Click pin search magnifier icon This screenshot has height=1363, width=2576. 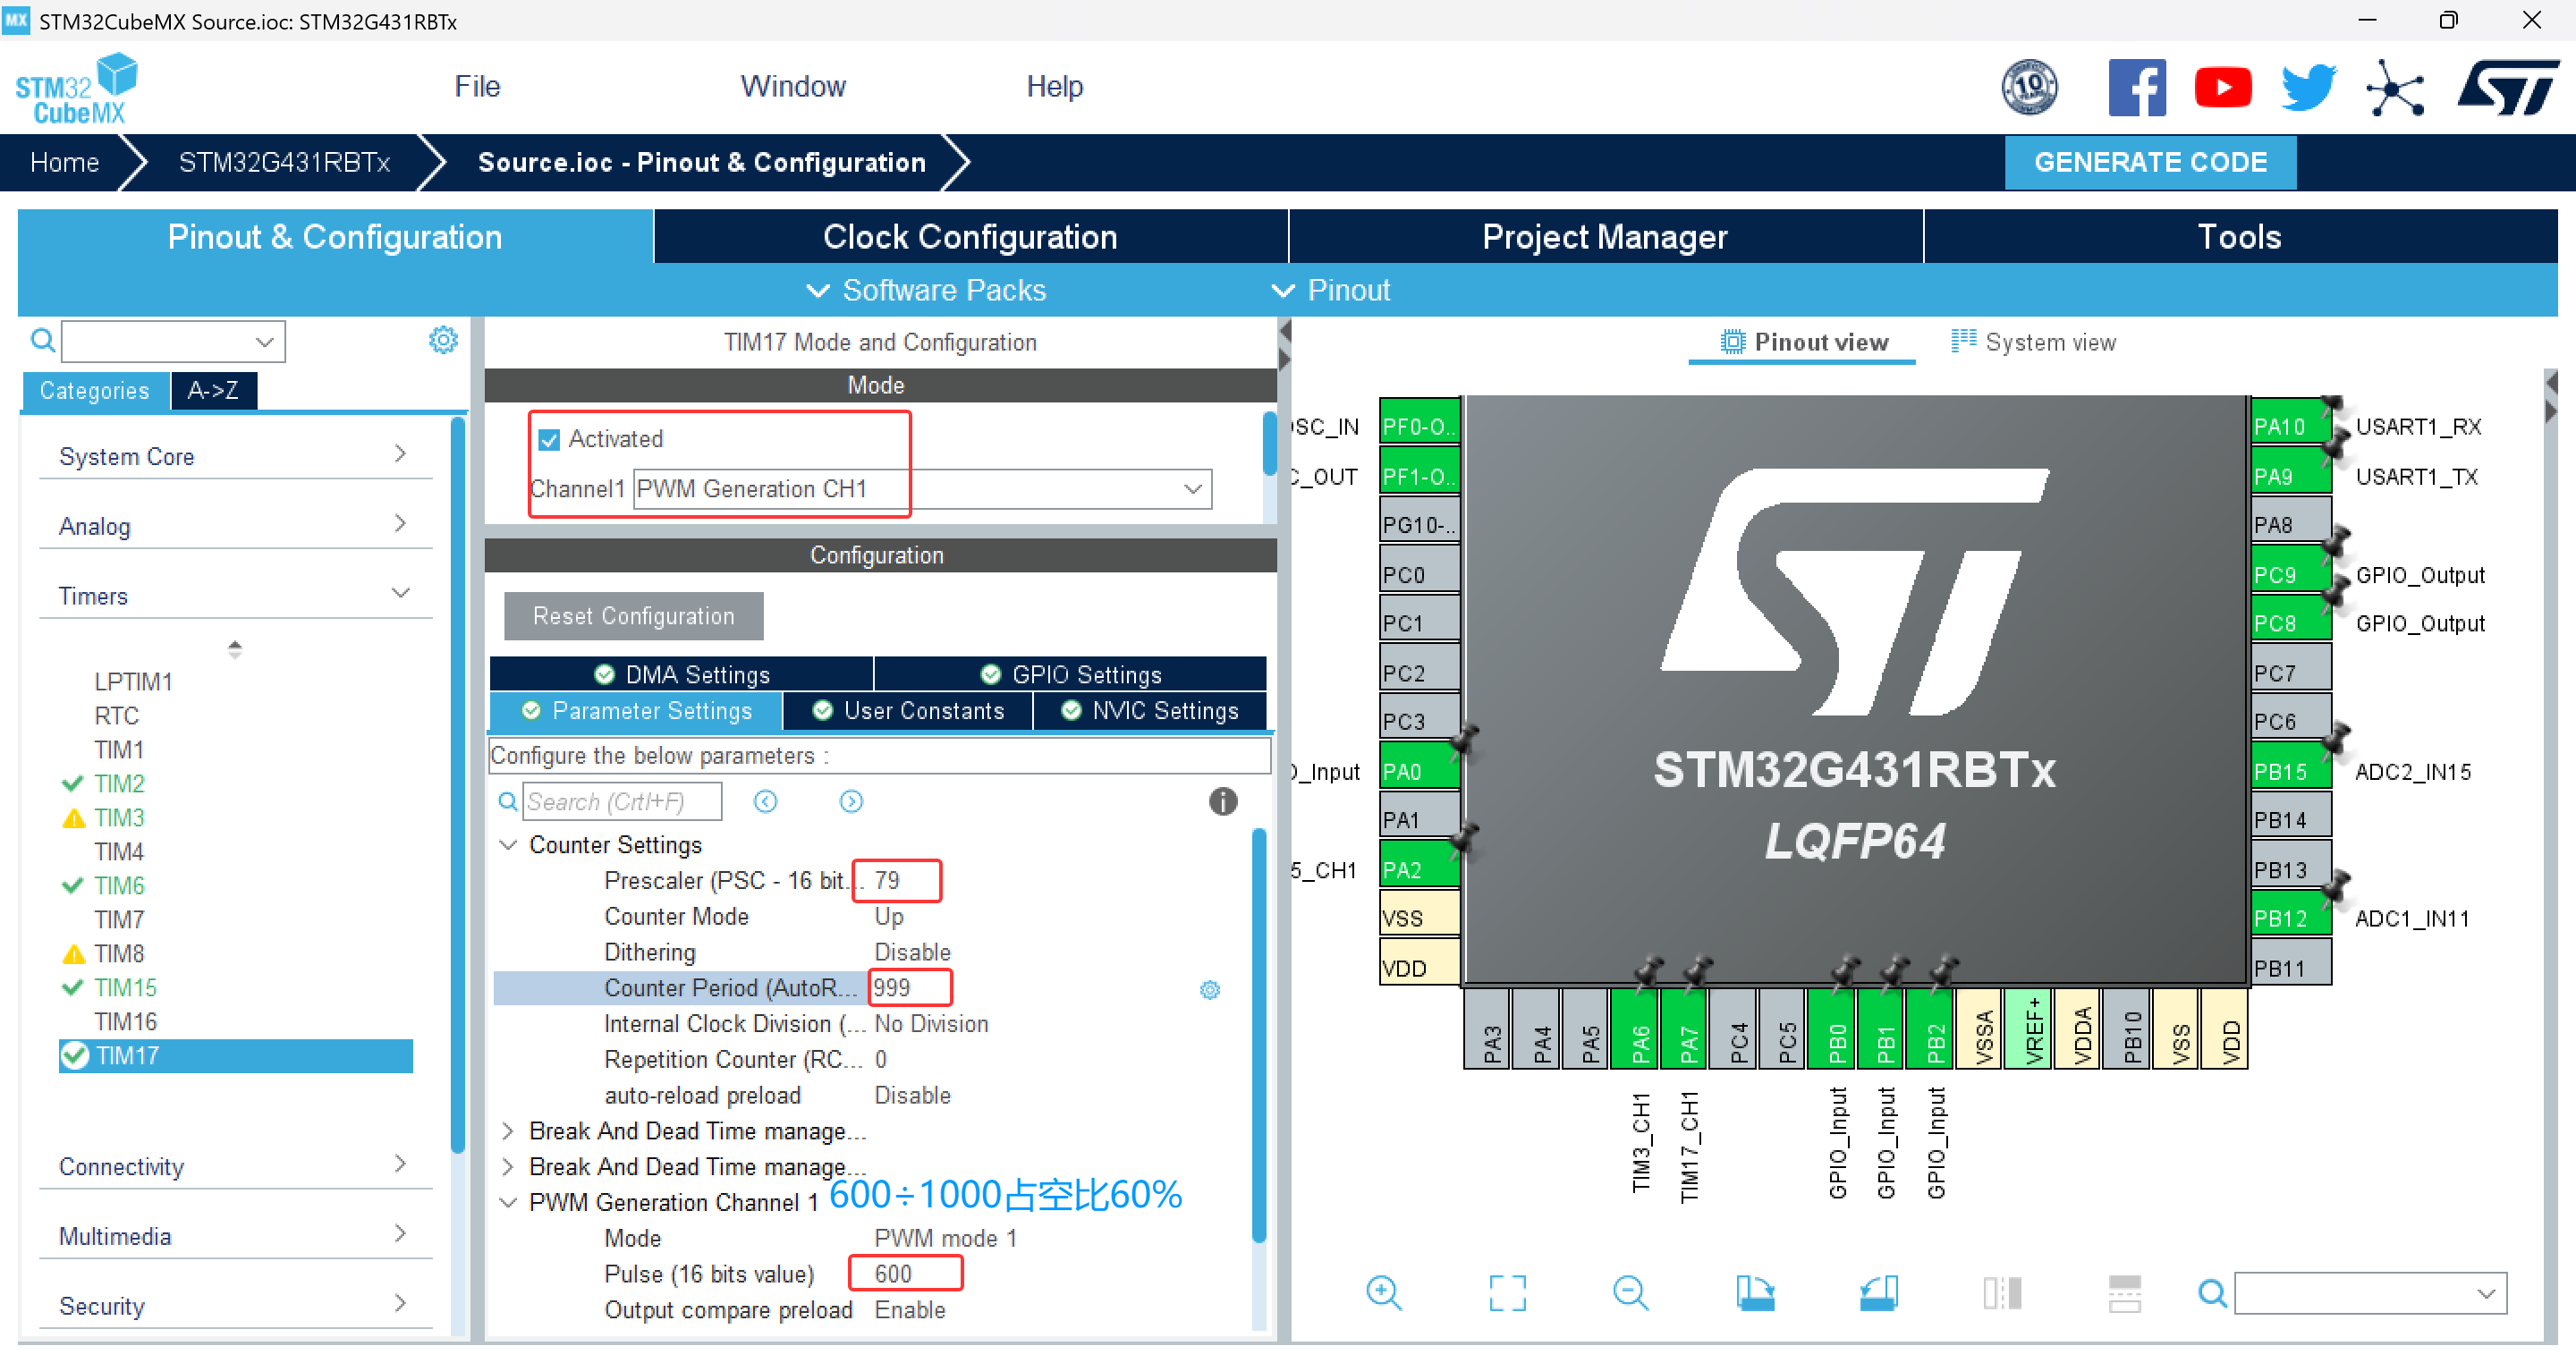click(2213, 1293)
